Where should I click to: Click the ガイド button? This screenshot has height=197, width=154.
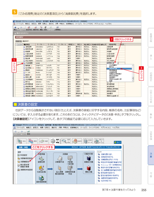(x=117, y=142)
